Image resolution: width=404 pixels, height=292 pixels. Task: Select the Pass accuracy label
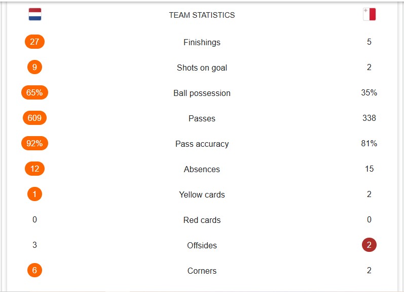pos(202,144)
